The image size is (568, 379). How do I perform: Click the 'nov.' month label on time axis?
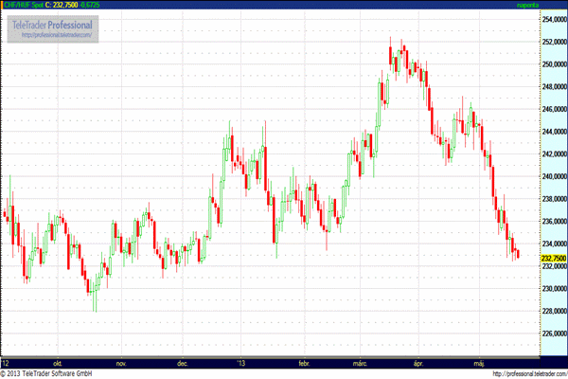(120, 363)
